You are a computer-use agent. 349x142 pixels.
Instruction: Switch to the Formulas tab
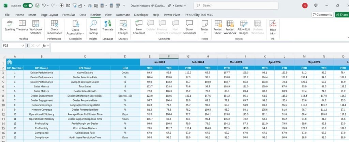tap(69, 15)
